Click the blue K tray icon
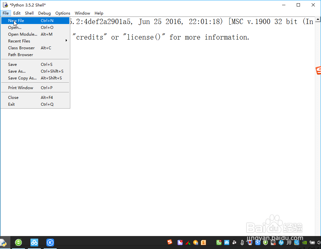 (258, 243)
